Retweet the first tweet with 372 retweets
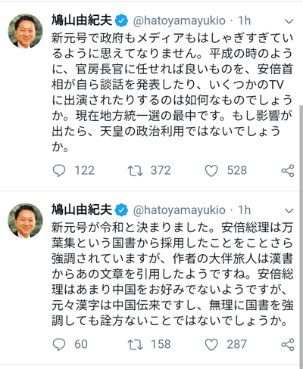This screenshot has width=303, height=369. pos(135,171)
